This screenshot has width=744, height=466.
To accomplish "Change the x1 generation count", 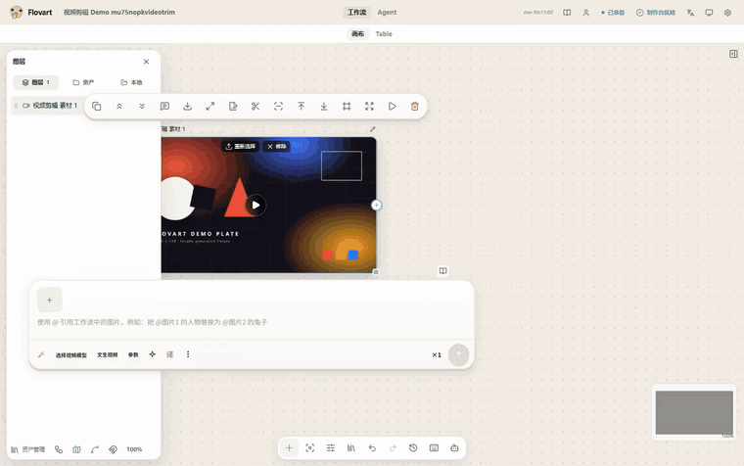I will pos(437,355).
